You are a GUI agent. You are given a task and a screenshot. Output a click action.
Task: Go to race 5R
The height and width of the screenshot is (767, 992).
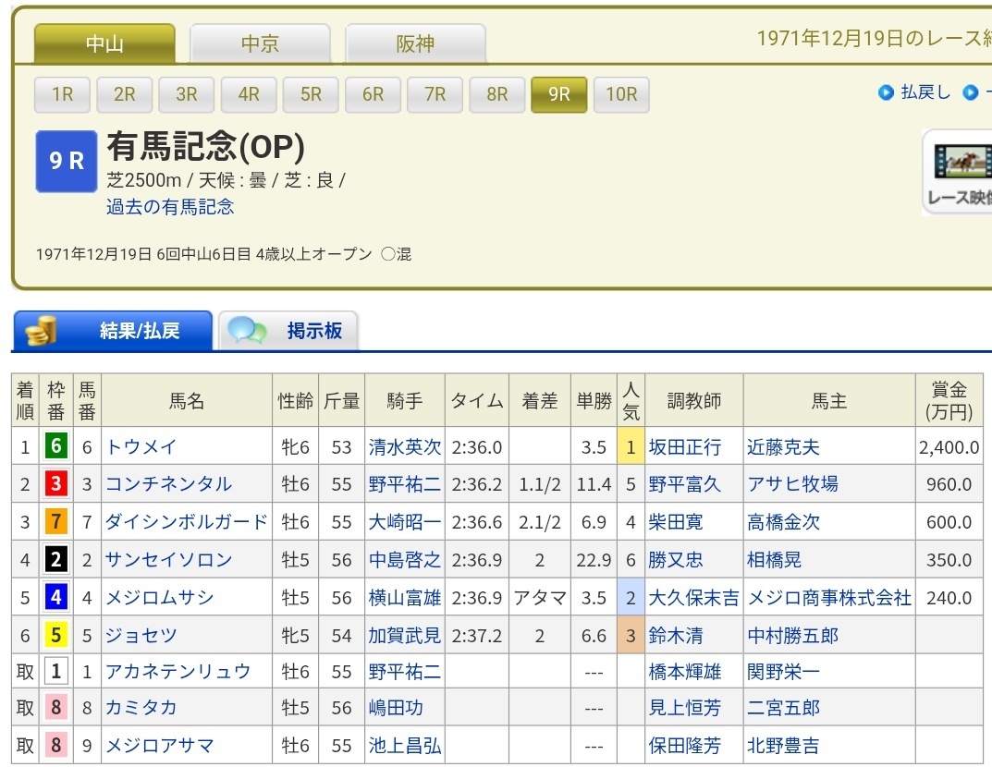click(311, 94)
